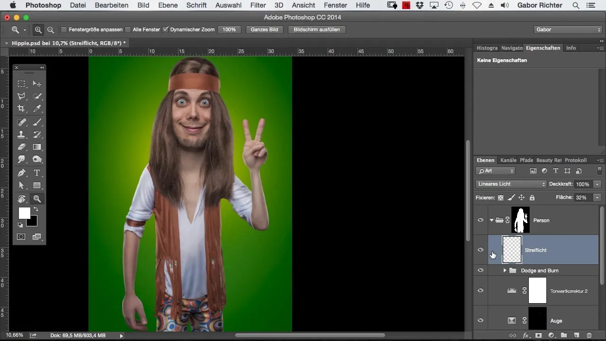Toggle Quick Mask mode

coord(21,236)
